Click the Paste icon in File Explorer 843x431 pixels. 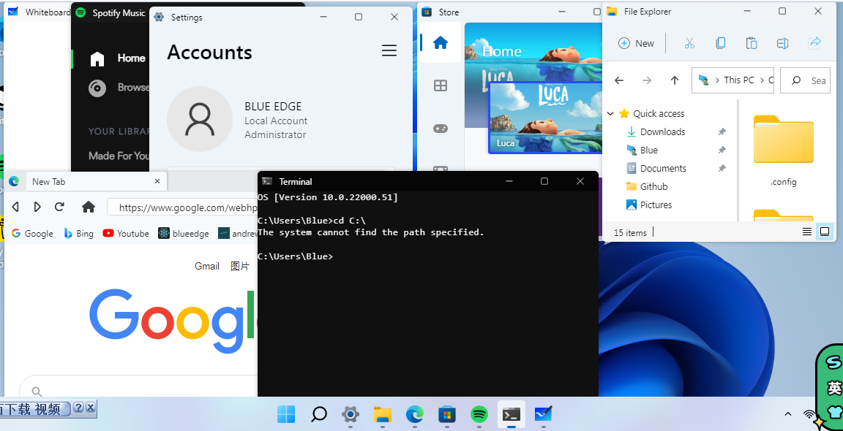(x=752, y=44)
